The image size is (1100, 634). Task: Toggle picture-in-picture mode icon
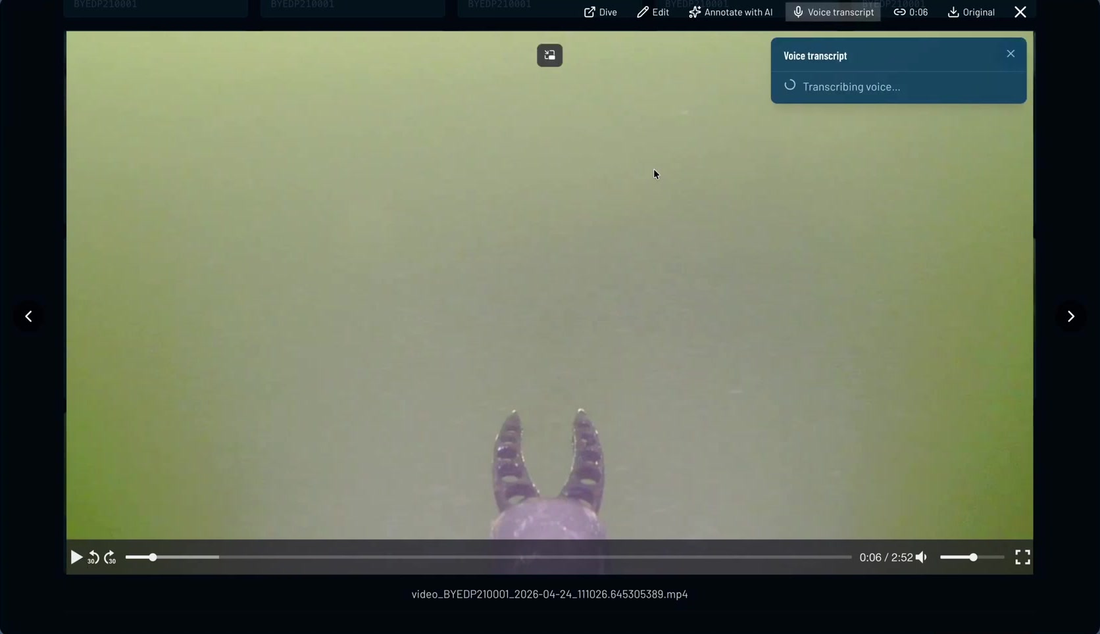coord(549,55)
